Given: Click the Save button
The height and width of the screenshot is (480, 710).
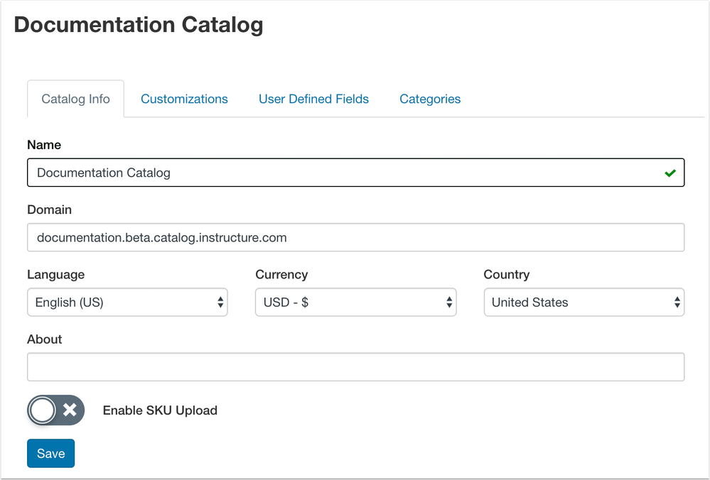Looking at the screenshot, I should (50, 453).
